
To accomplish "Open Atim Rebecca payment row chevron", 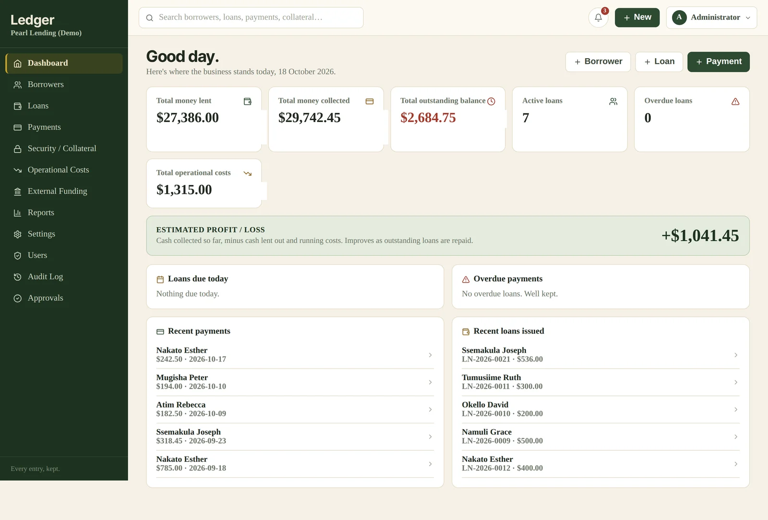I will pos(430,409).
